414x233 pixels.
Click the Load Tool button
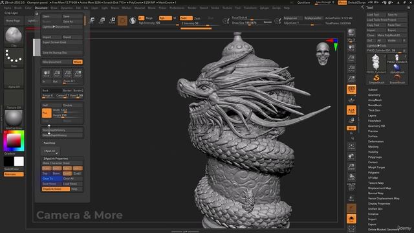[x=376, y=14]
